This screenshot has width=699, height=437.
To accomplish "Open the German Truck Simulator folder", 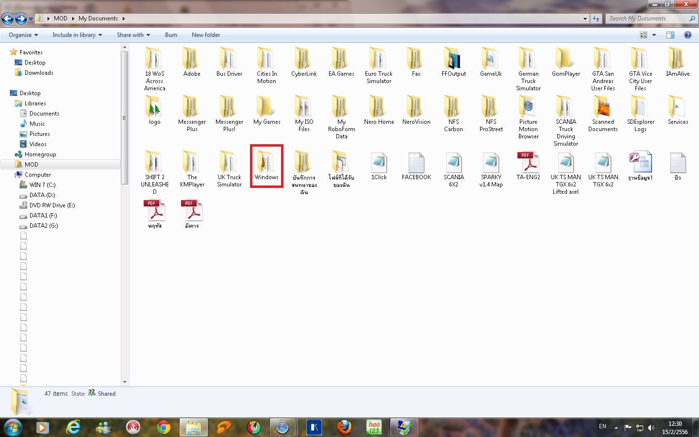I will coord(529,69).
